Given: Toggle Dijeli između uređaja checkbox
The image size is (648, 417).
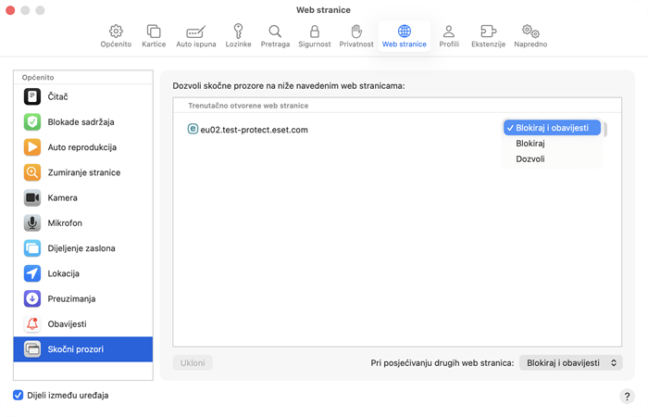Looking at the screenshot, I should click(x=19, y=396).
